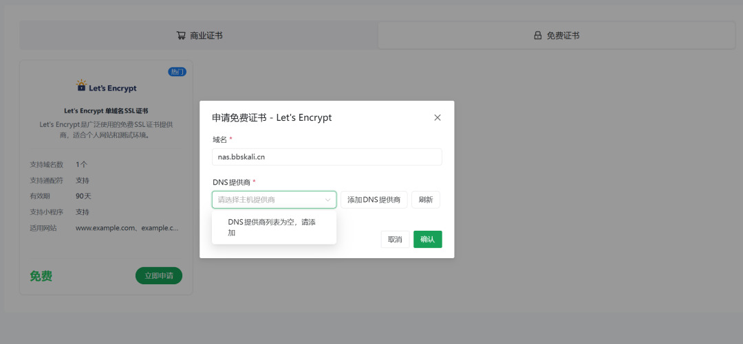Click the 域名 field label
The image size is (743, 344).
(220, 139)
